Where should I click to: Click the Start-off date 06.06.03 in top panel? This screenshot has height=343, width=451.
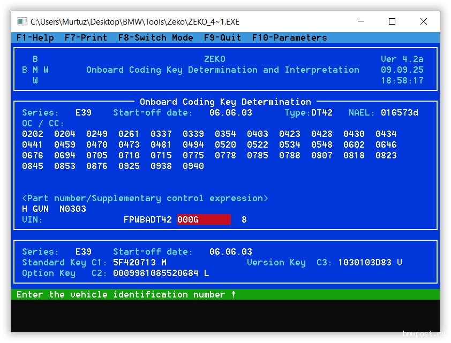click(230, 112)
